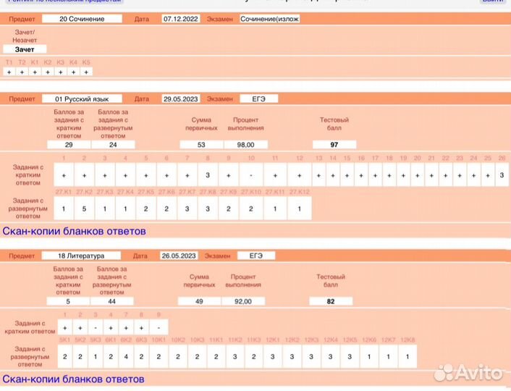Click the test score value 97
Screen dimensions: 511x391
tap(334, 145)
